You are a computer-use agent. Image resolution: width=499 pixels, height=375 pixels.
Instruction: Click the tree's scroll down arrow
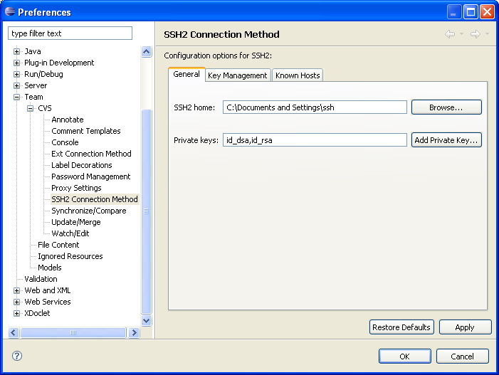coord(147,321)
